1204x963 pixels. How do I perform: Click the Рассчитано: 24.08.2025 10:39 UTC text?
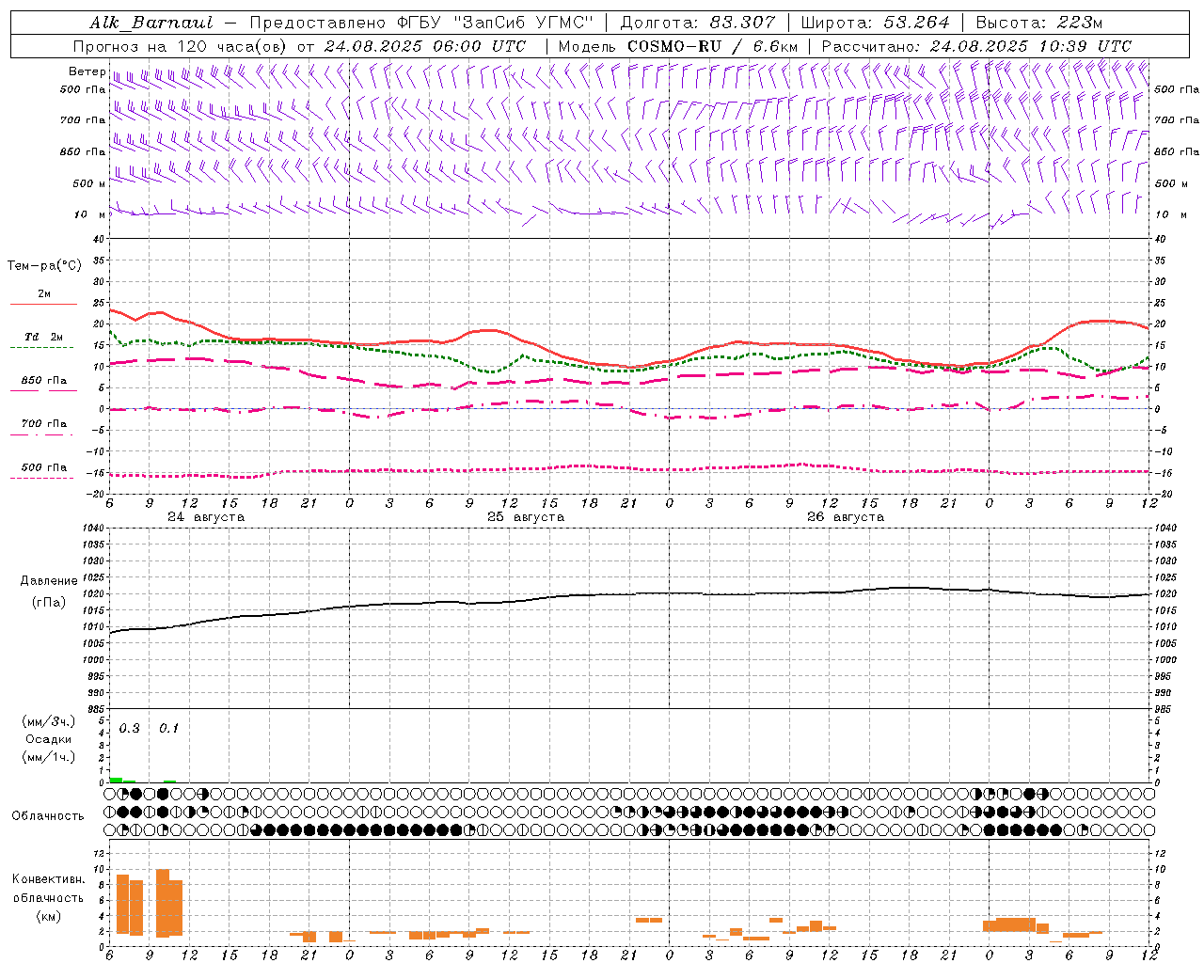pos(976,46)
